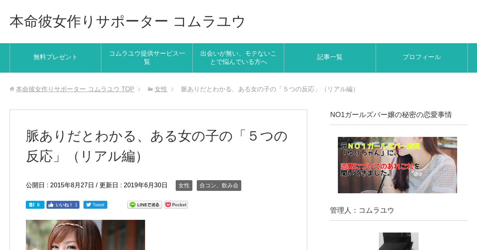Click the article title 脈ありだとわかる
477x250 pixels.
pyautogui.click(x=157, y=146)
